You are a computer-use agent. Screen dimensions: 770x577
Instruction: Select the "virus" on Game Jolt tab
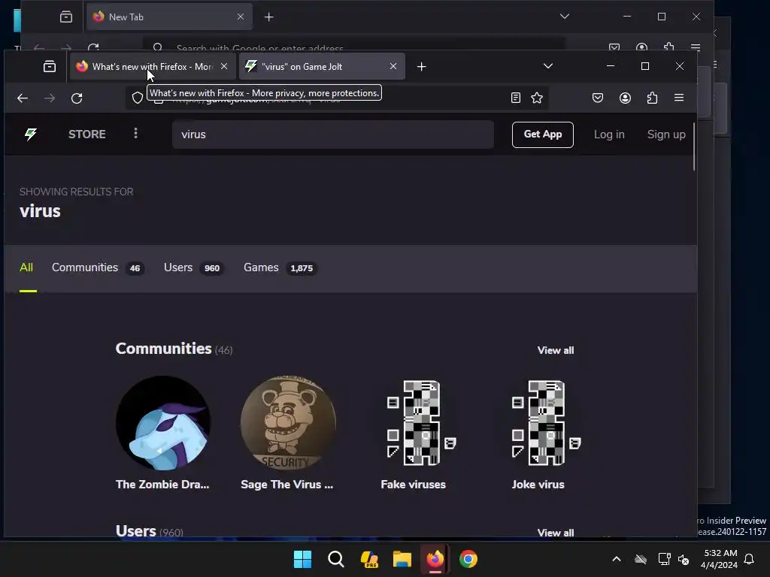coord(322,66)
